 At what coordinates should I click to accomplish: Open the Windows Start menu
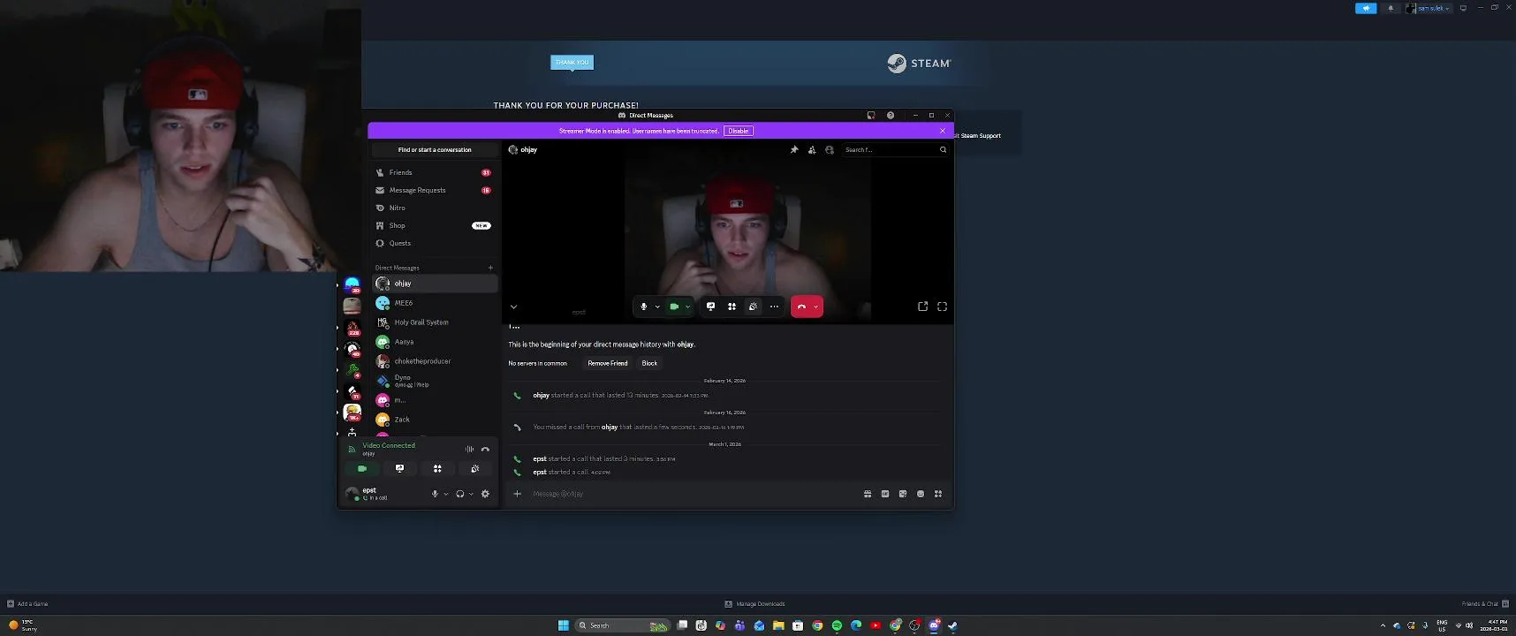(563, 625)
